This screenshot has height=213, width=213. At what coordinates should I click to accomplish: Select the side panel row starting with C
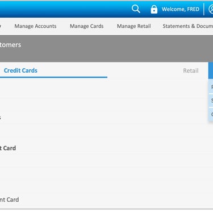pos(211,114)
